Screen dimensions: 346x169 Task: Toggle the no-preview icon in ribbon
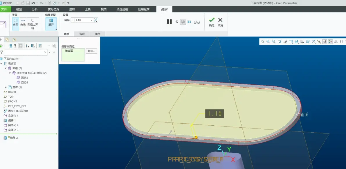coord(177,22)
